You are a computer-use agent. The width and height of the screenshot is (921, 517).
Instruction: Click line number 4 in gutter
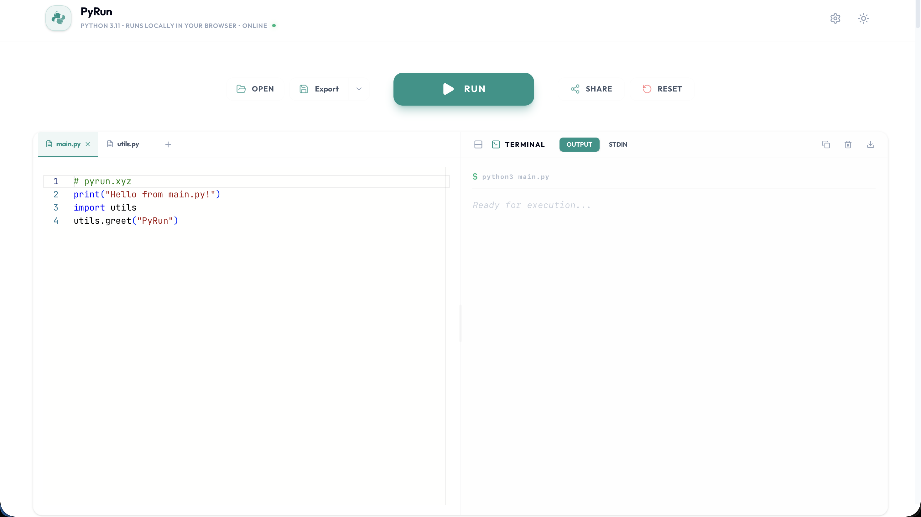(56, 221)
